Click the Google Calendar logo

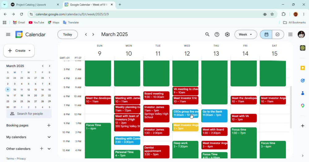(x=19, y=34)
